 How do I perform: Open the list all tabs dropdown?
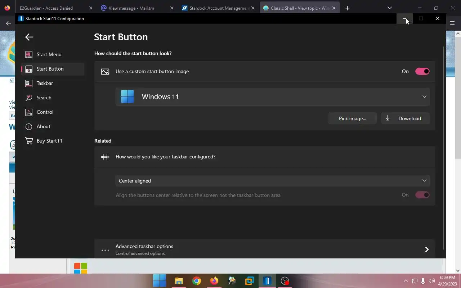[x=389, y=8]
